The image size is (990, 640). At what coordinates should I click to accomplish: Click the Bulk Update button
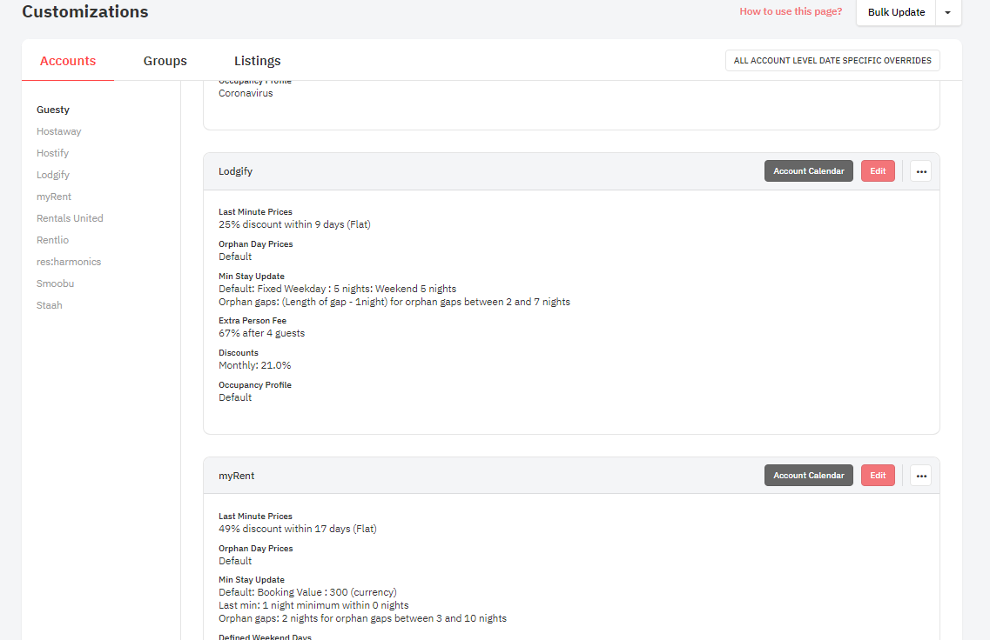click(896, 12)
